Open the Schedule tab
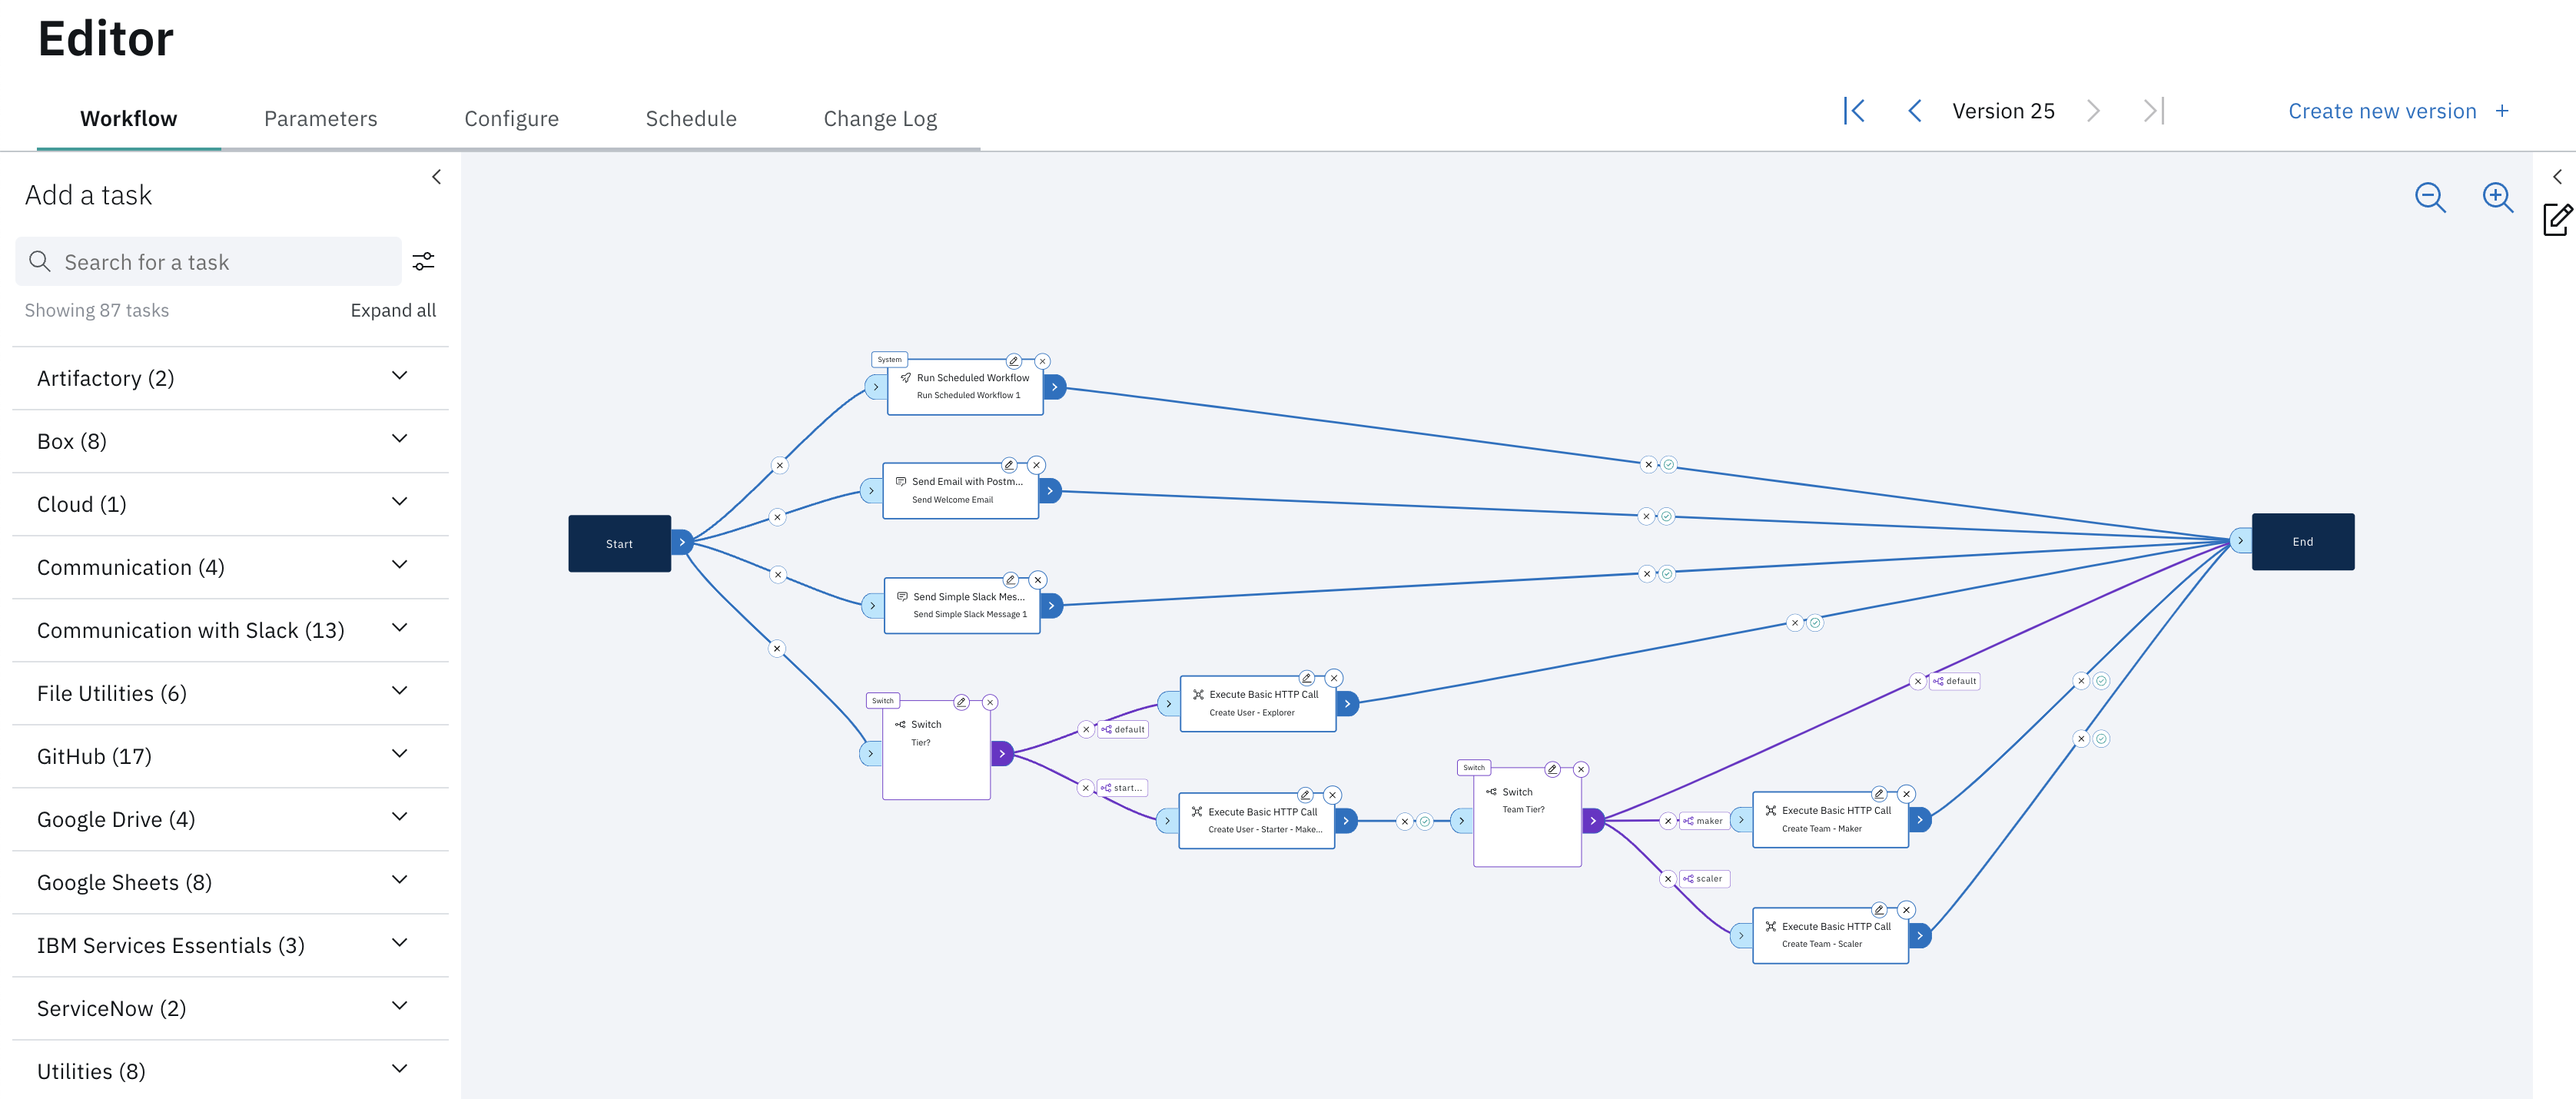The height and width of the screenshot is (1099, 2576). (x=691, y=118)
